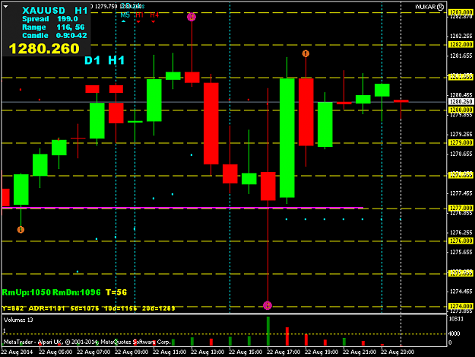475x357 pixels.
Task: Click the 1278.655 value on price scale
Action: [x=461, y=154]
